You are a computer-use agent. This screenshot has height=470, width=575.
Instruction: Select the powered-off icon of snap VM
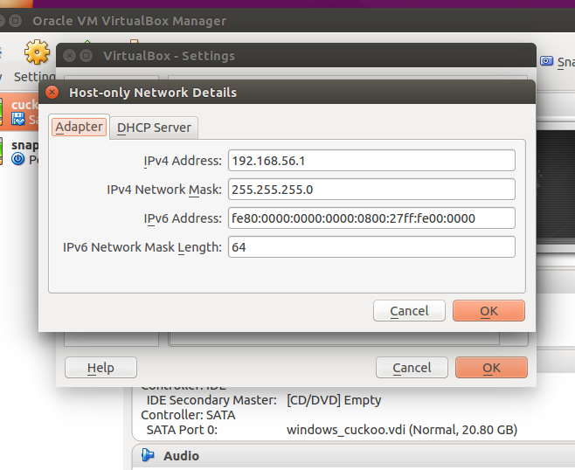[18, 159]
